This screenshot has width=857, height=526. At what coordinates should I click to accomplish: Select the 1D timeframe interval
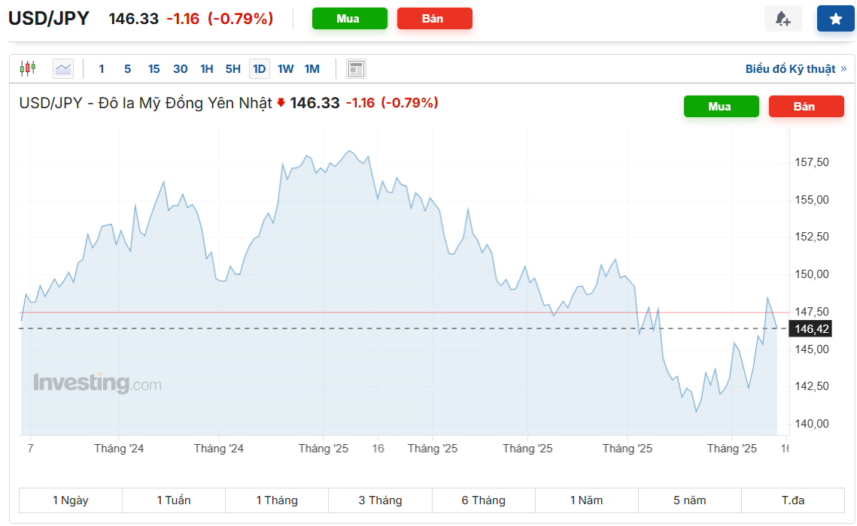click(259, 69)
